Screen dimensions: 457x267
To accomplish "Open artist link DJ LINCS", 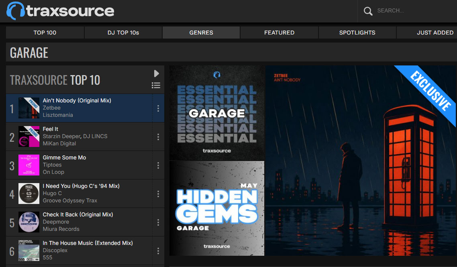I will coord(95,137).
